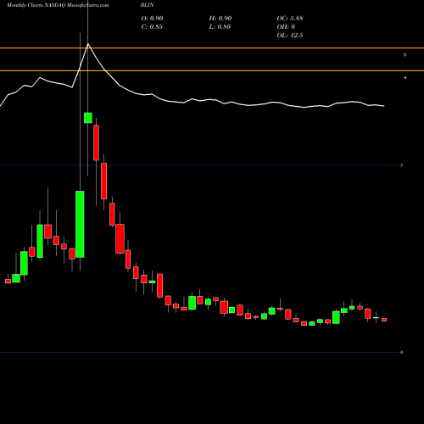The height and width of the screenshot is (424, 424).
Task: Click the tallest green candle at the price peak
Action: pos(80,224)
